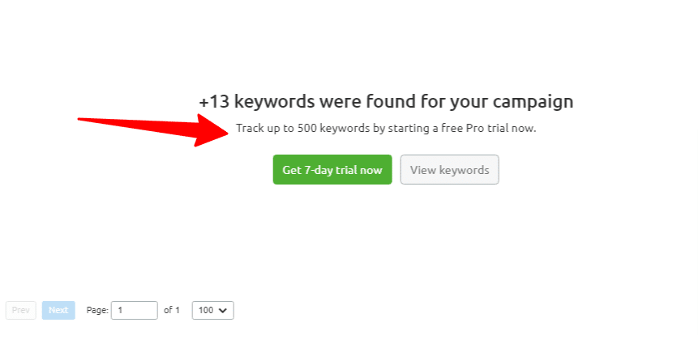Open the View keywords button
Viewport: 698px width, 348px height.
pyautogui.click(x=449, y=170)
